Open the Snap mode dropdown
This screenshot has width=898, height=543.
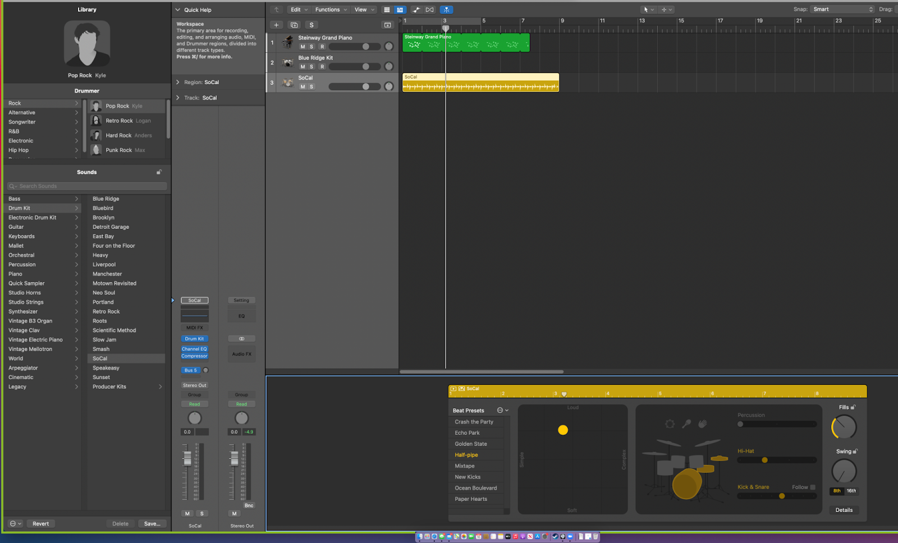coord(842,10)
